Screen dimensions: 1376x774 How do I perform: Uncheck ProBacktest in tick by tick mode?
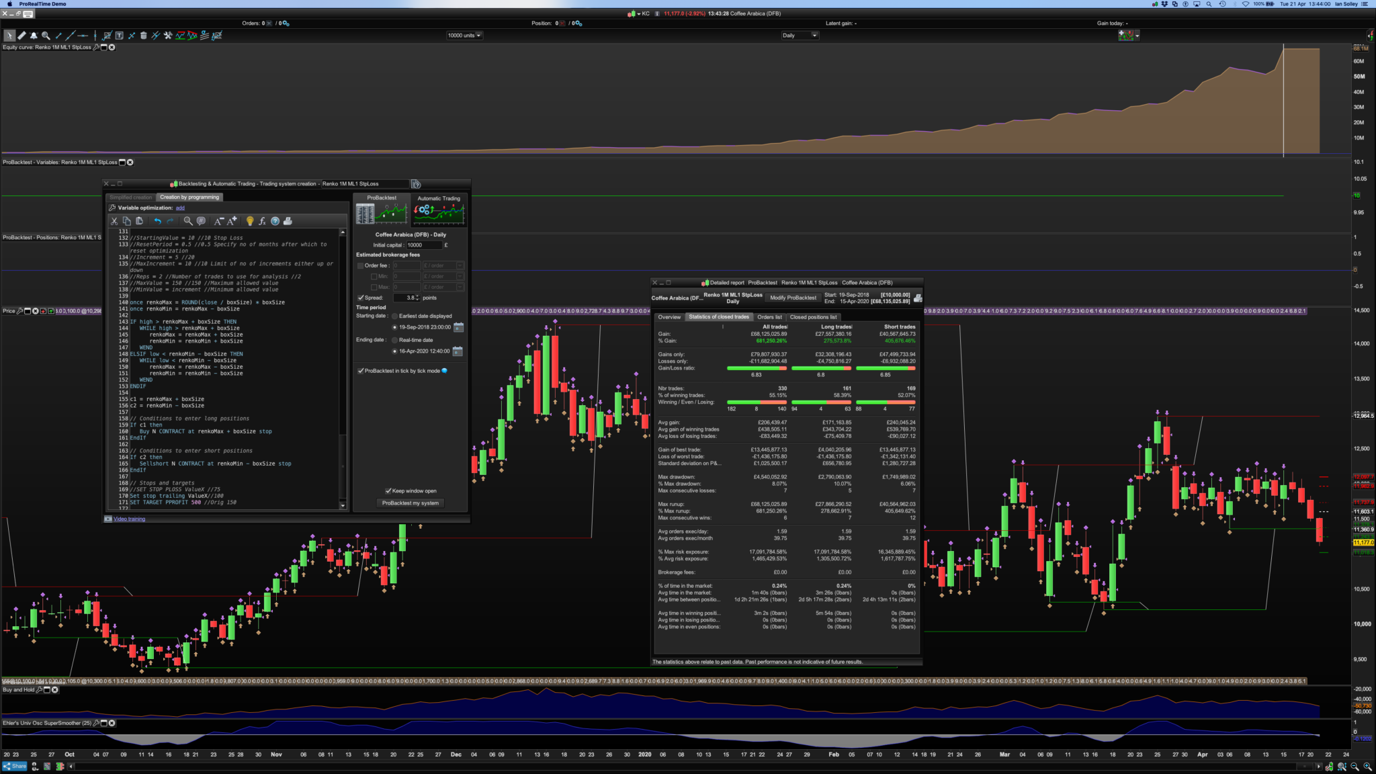361,371
